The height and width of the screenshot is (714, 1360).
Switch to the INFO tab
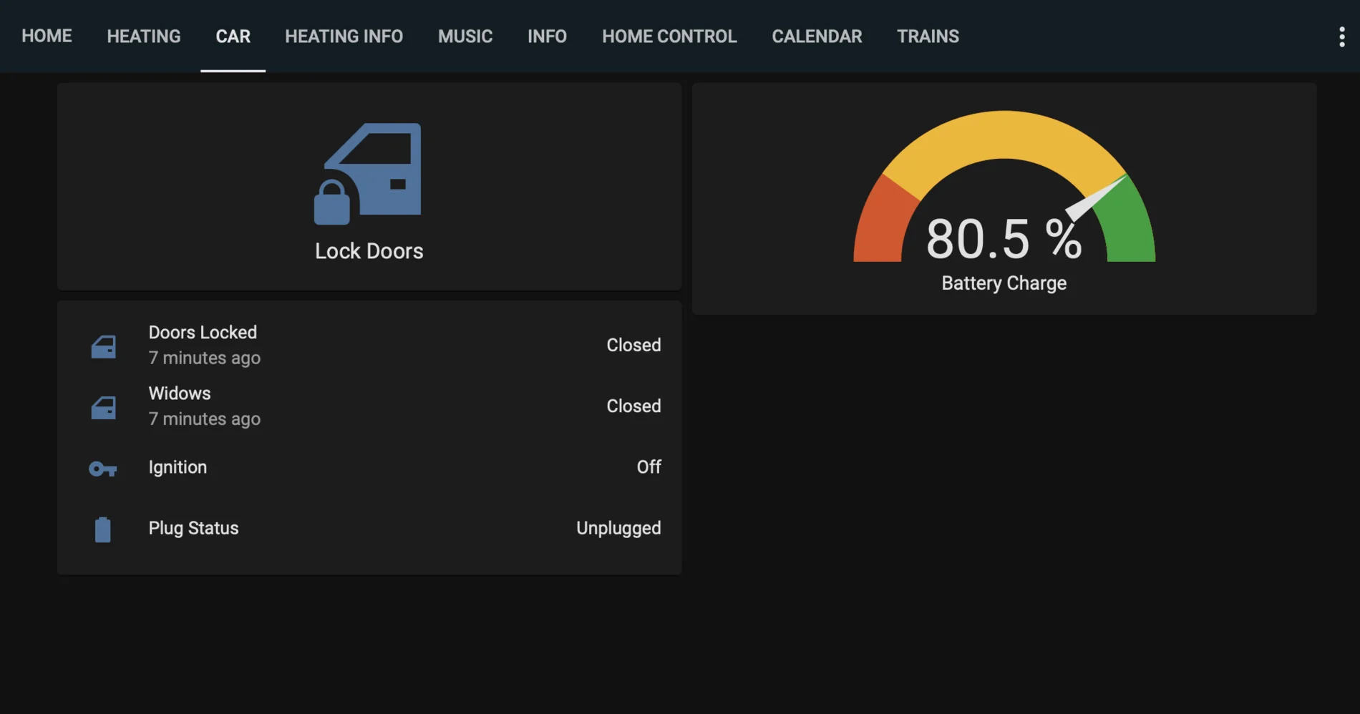pyautogui.click(x=548, y=36)
